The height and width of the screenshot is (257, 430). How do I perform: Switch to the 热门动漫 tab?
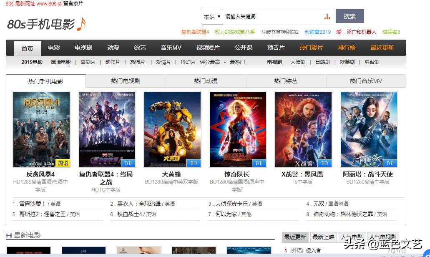(x=206, y=81)
